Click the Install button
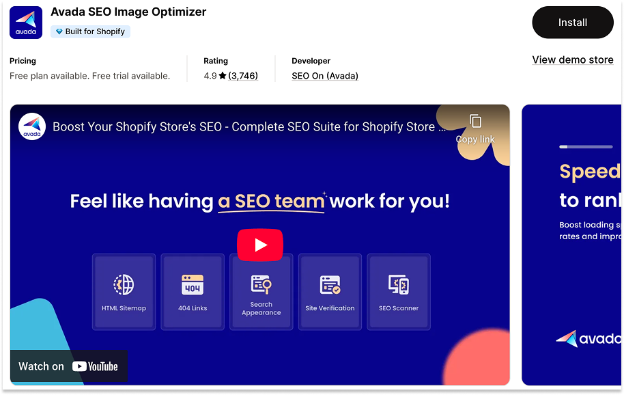This screenshot has width=624, height=395. 572,23
